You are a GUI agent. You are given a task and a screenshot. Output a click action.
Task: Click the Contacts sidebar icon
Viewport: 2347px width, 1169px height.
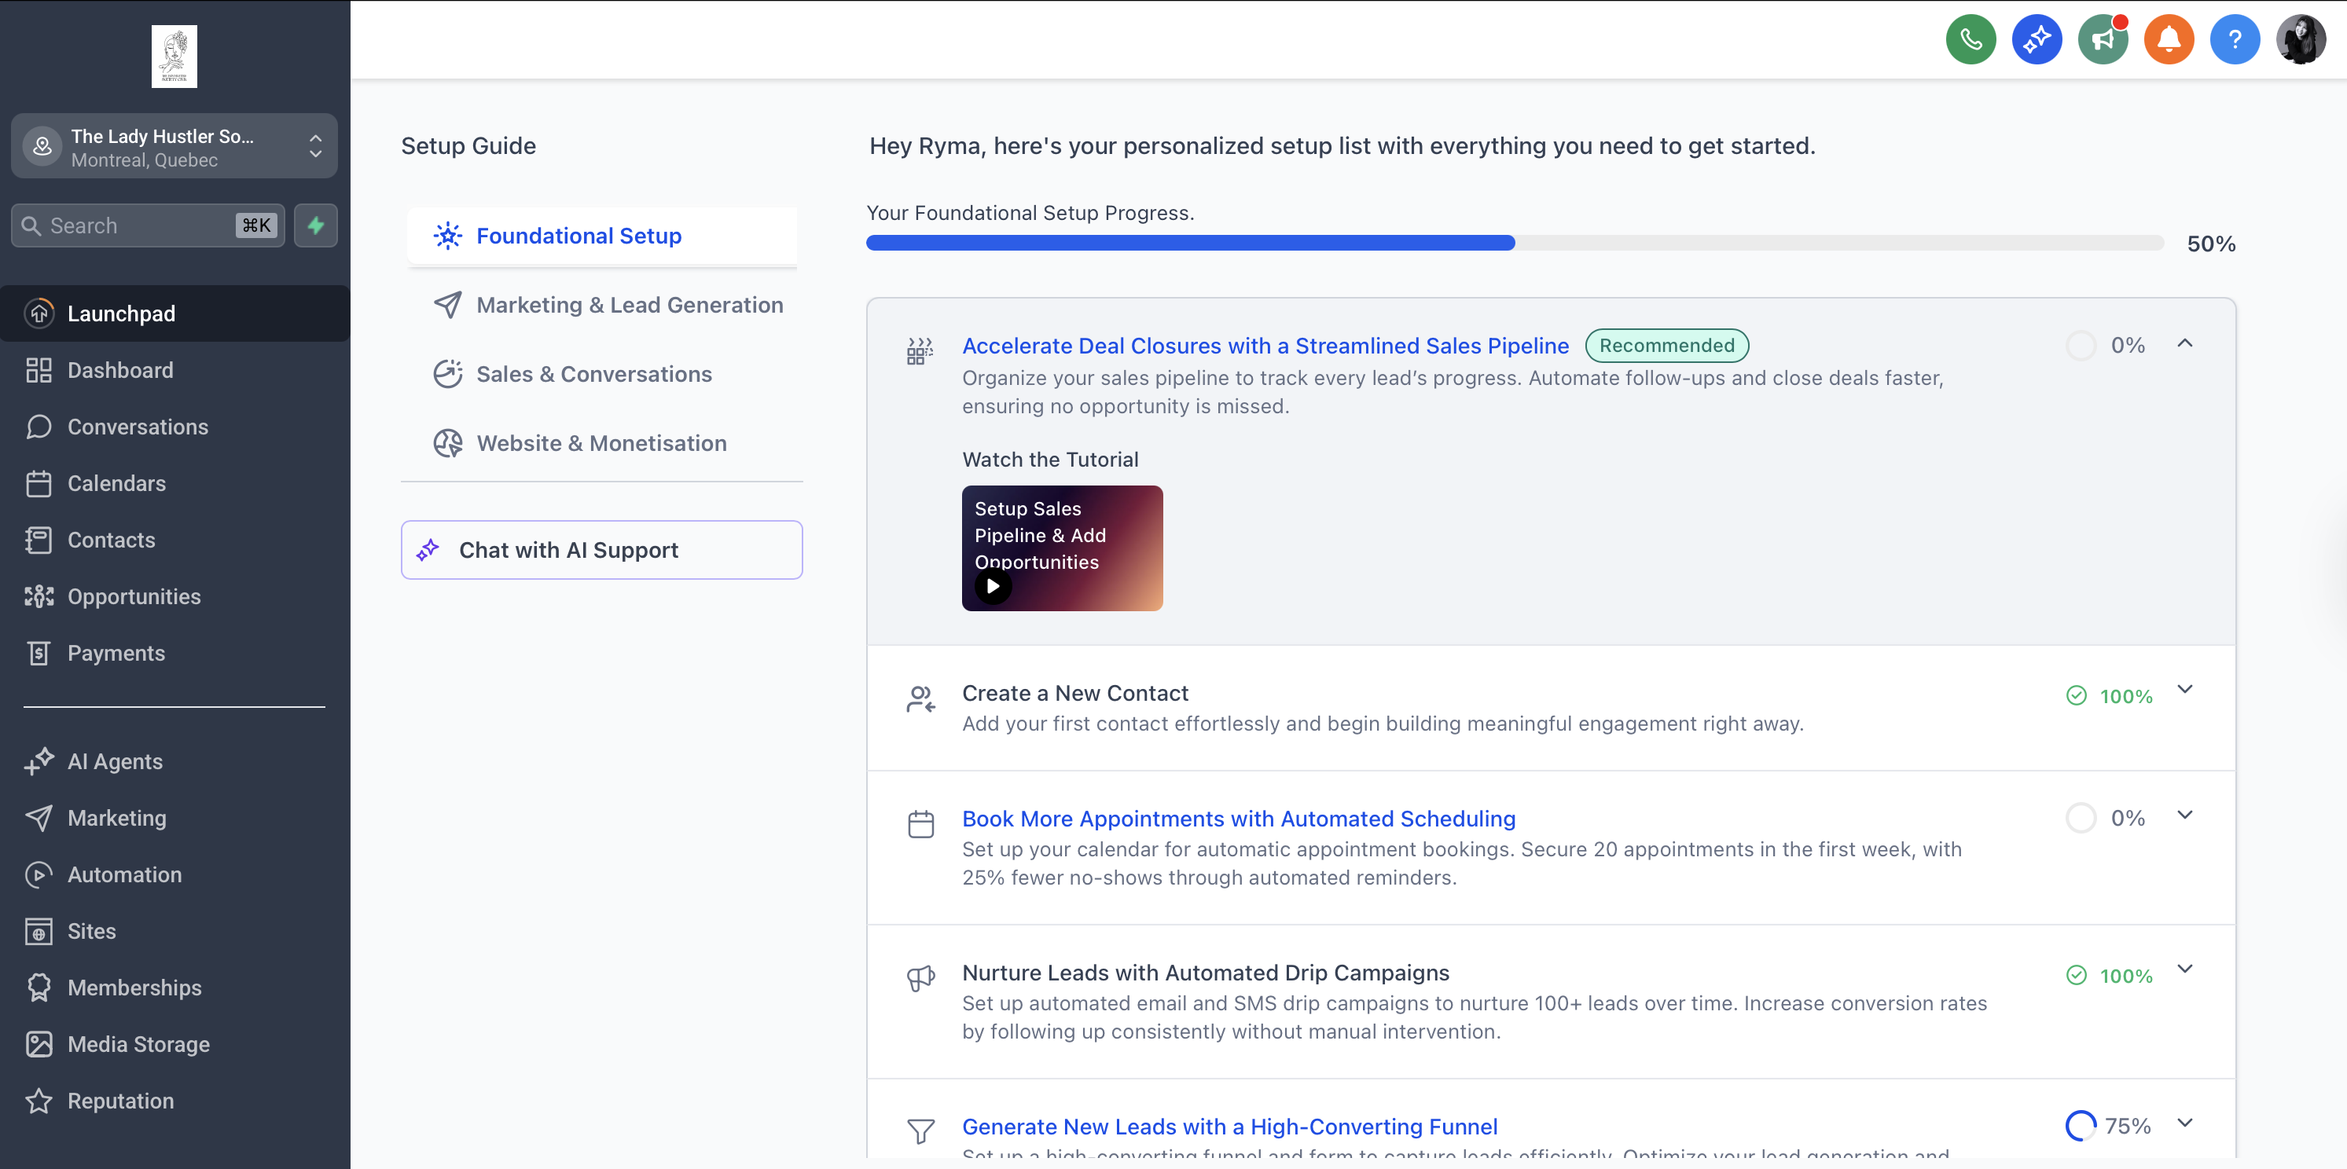point(39,540)
